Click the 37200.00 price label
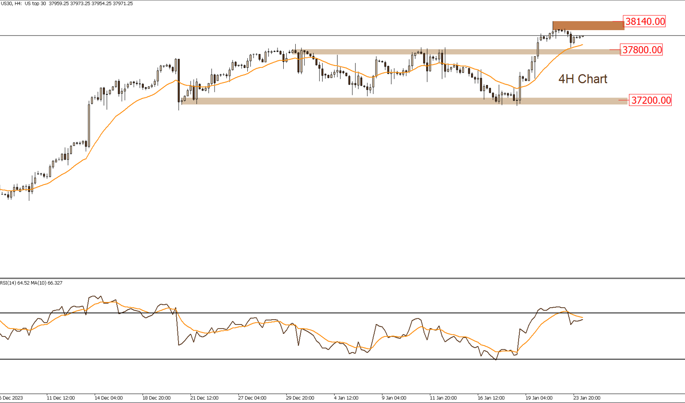 coord(650,101)
